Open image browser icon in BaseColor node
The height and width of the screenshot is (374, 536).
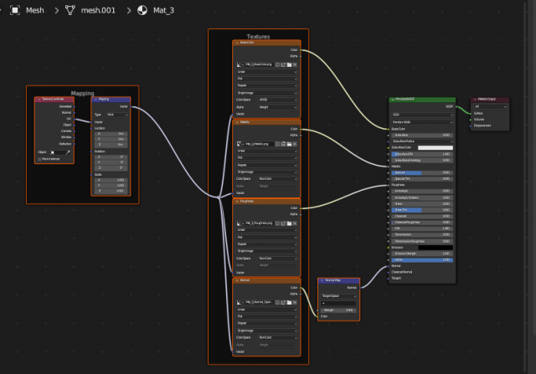point(239,63)
